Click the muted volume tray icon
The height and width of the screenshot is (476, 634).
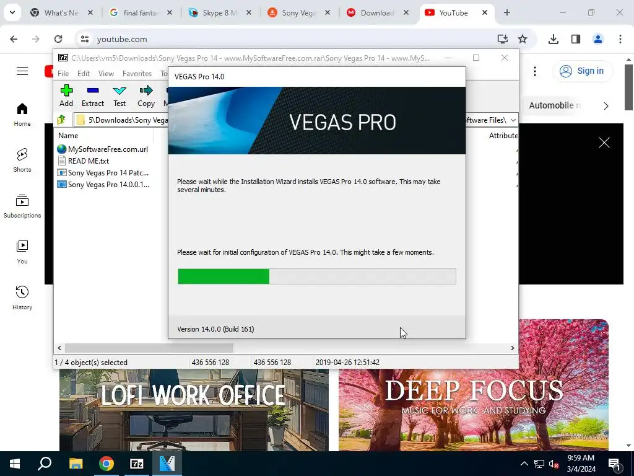coord(554,464)
